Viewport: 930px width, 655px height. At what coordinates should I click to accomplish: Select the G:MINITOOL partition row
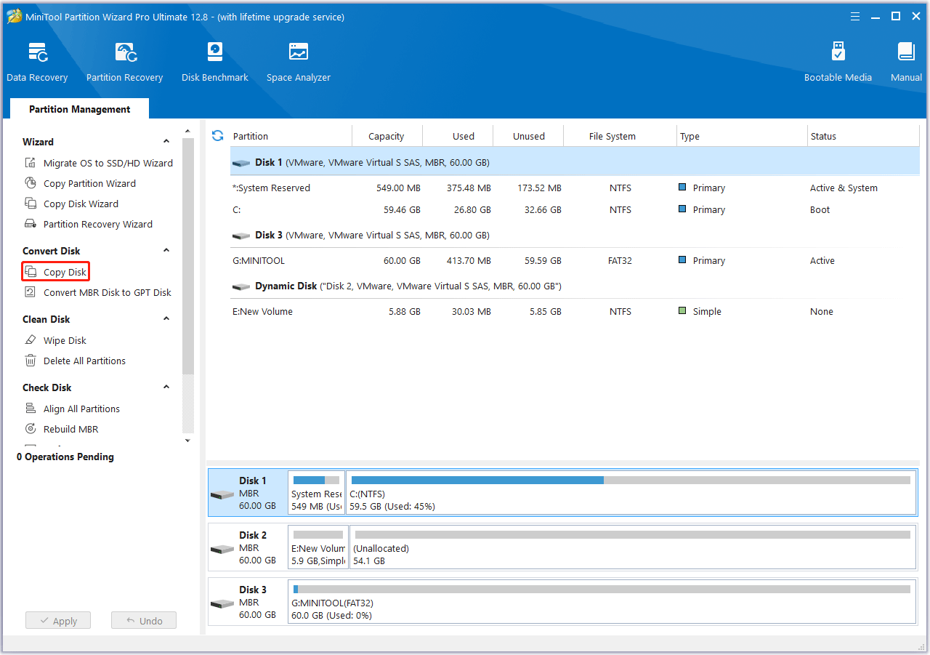(x=575, y=260)
